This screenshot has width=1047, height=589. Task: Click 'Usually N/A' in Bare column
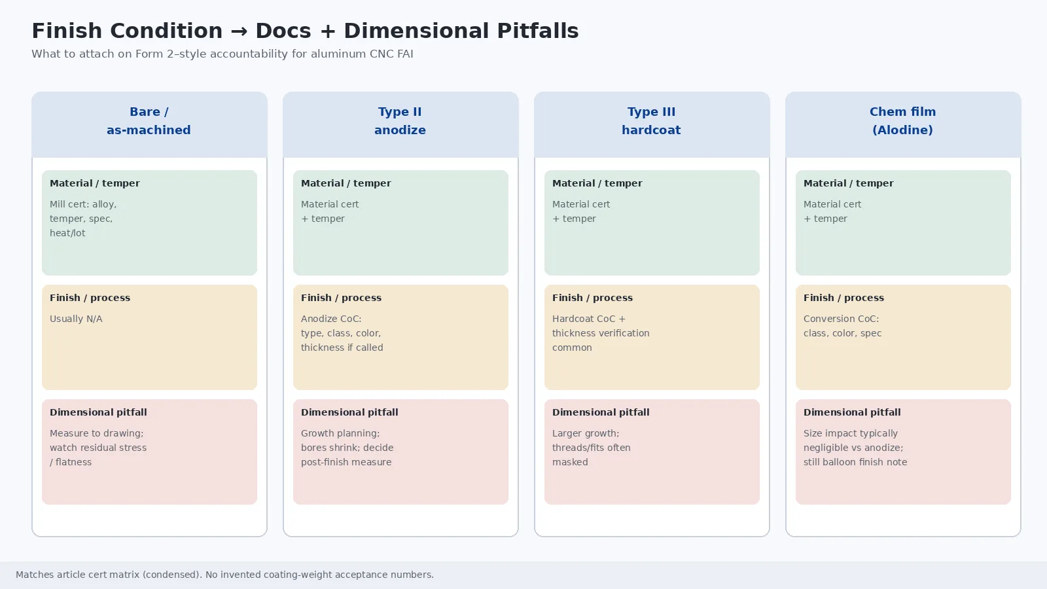tap(76, 319)
